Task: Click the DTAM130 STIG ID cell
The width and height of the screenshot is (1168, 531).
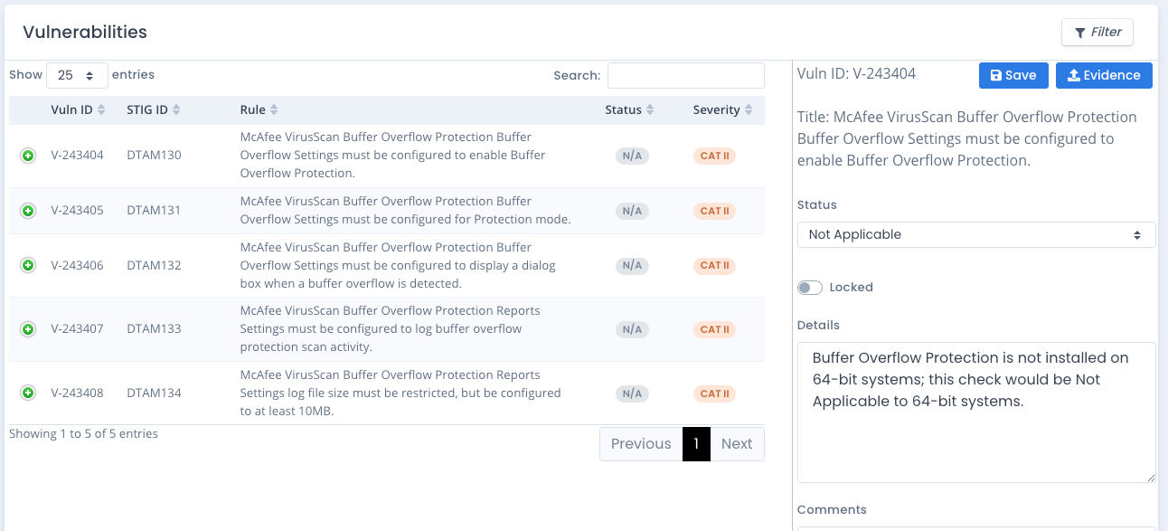Action: (x=154, y=156)
